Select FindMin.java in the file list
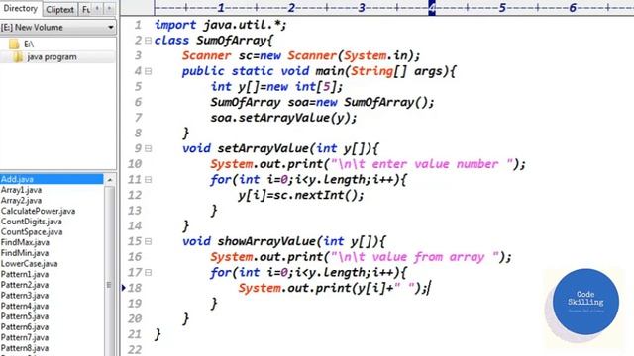The width and height of the screenshot is (634, 356). (x=24, y=253)
